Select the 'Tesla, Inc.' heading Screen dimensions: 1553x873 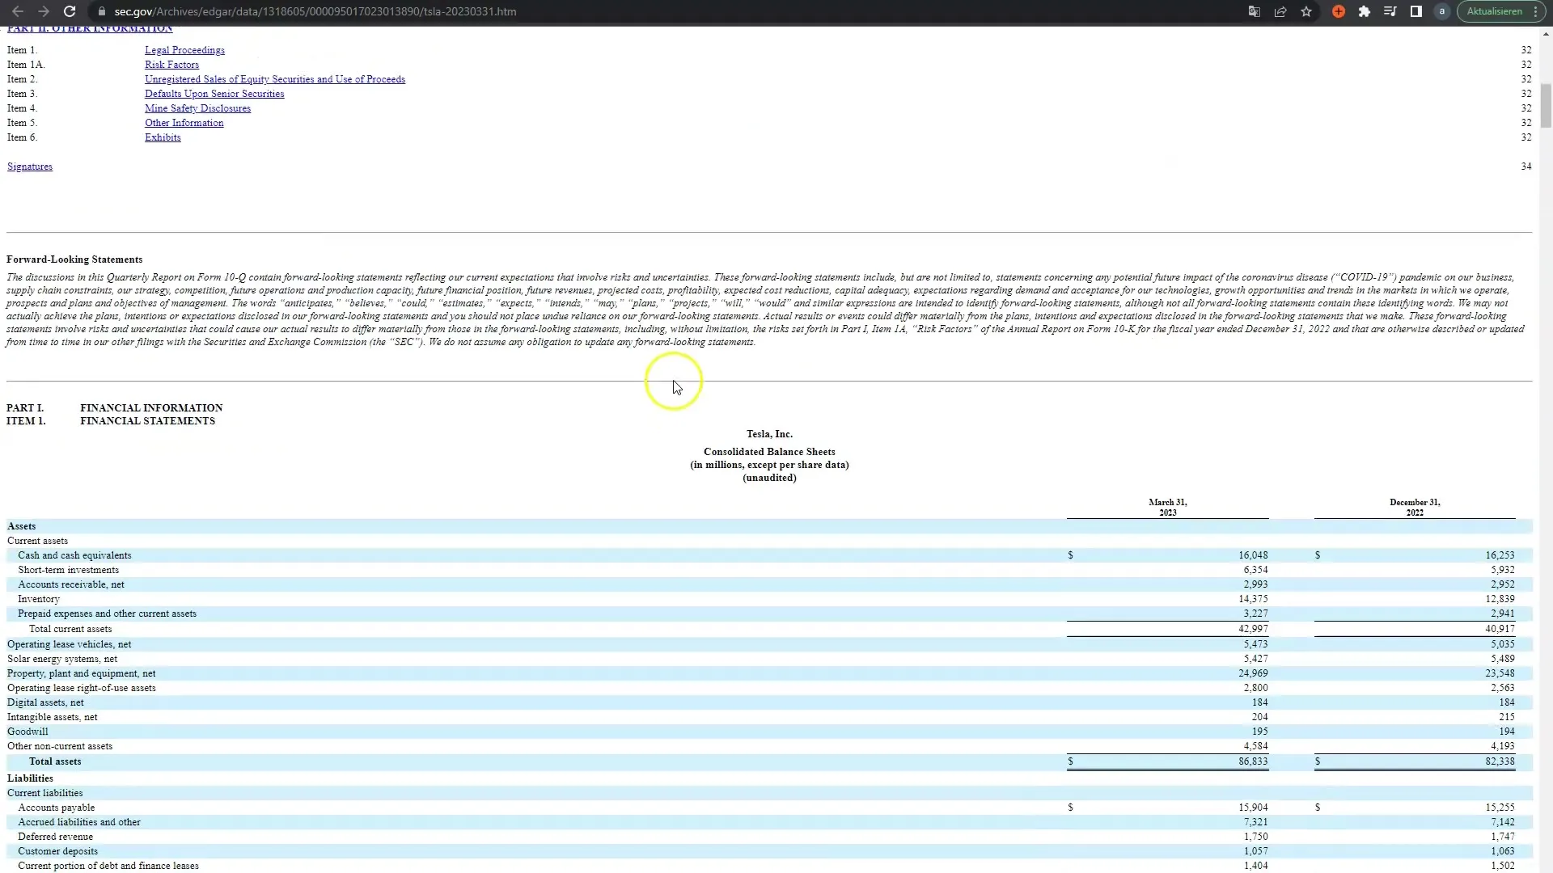(x=769, y=434)
